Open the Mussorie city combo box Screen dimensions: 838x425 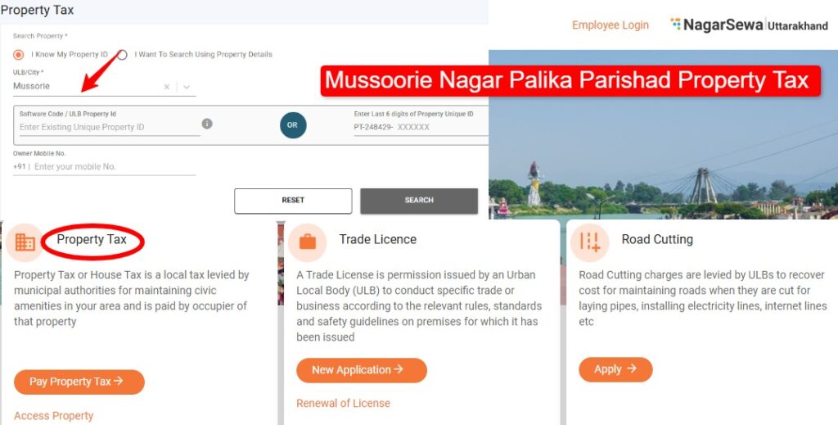coord(104,87)
